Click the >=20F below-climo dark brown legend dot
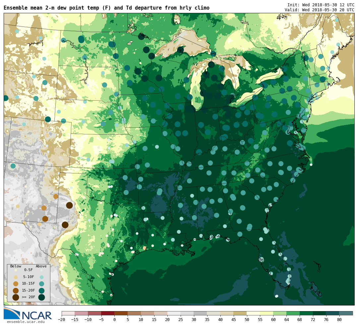358x326 pixels. pos(16,297)
